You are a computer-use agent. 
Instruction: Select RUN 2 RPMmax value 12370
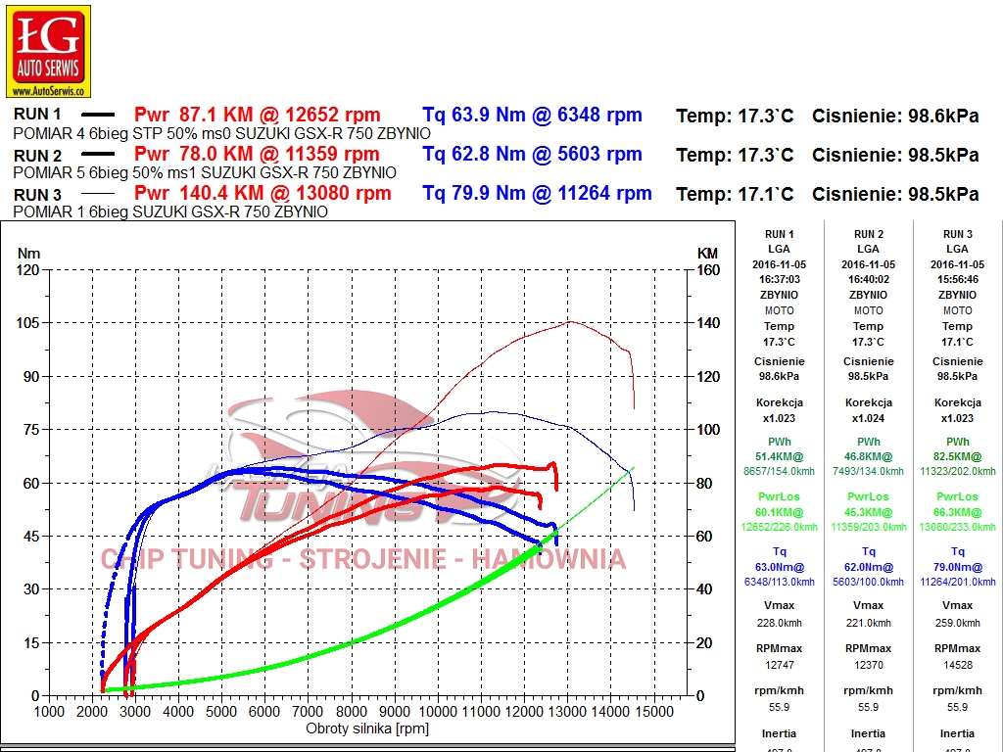point(869,664)
